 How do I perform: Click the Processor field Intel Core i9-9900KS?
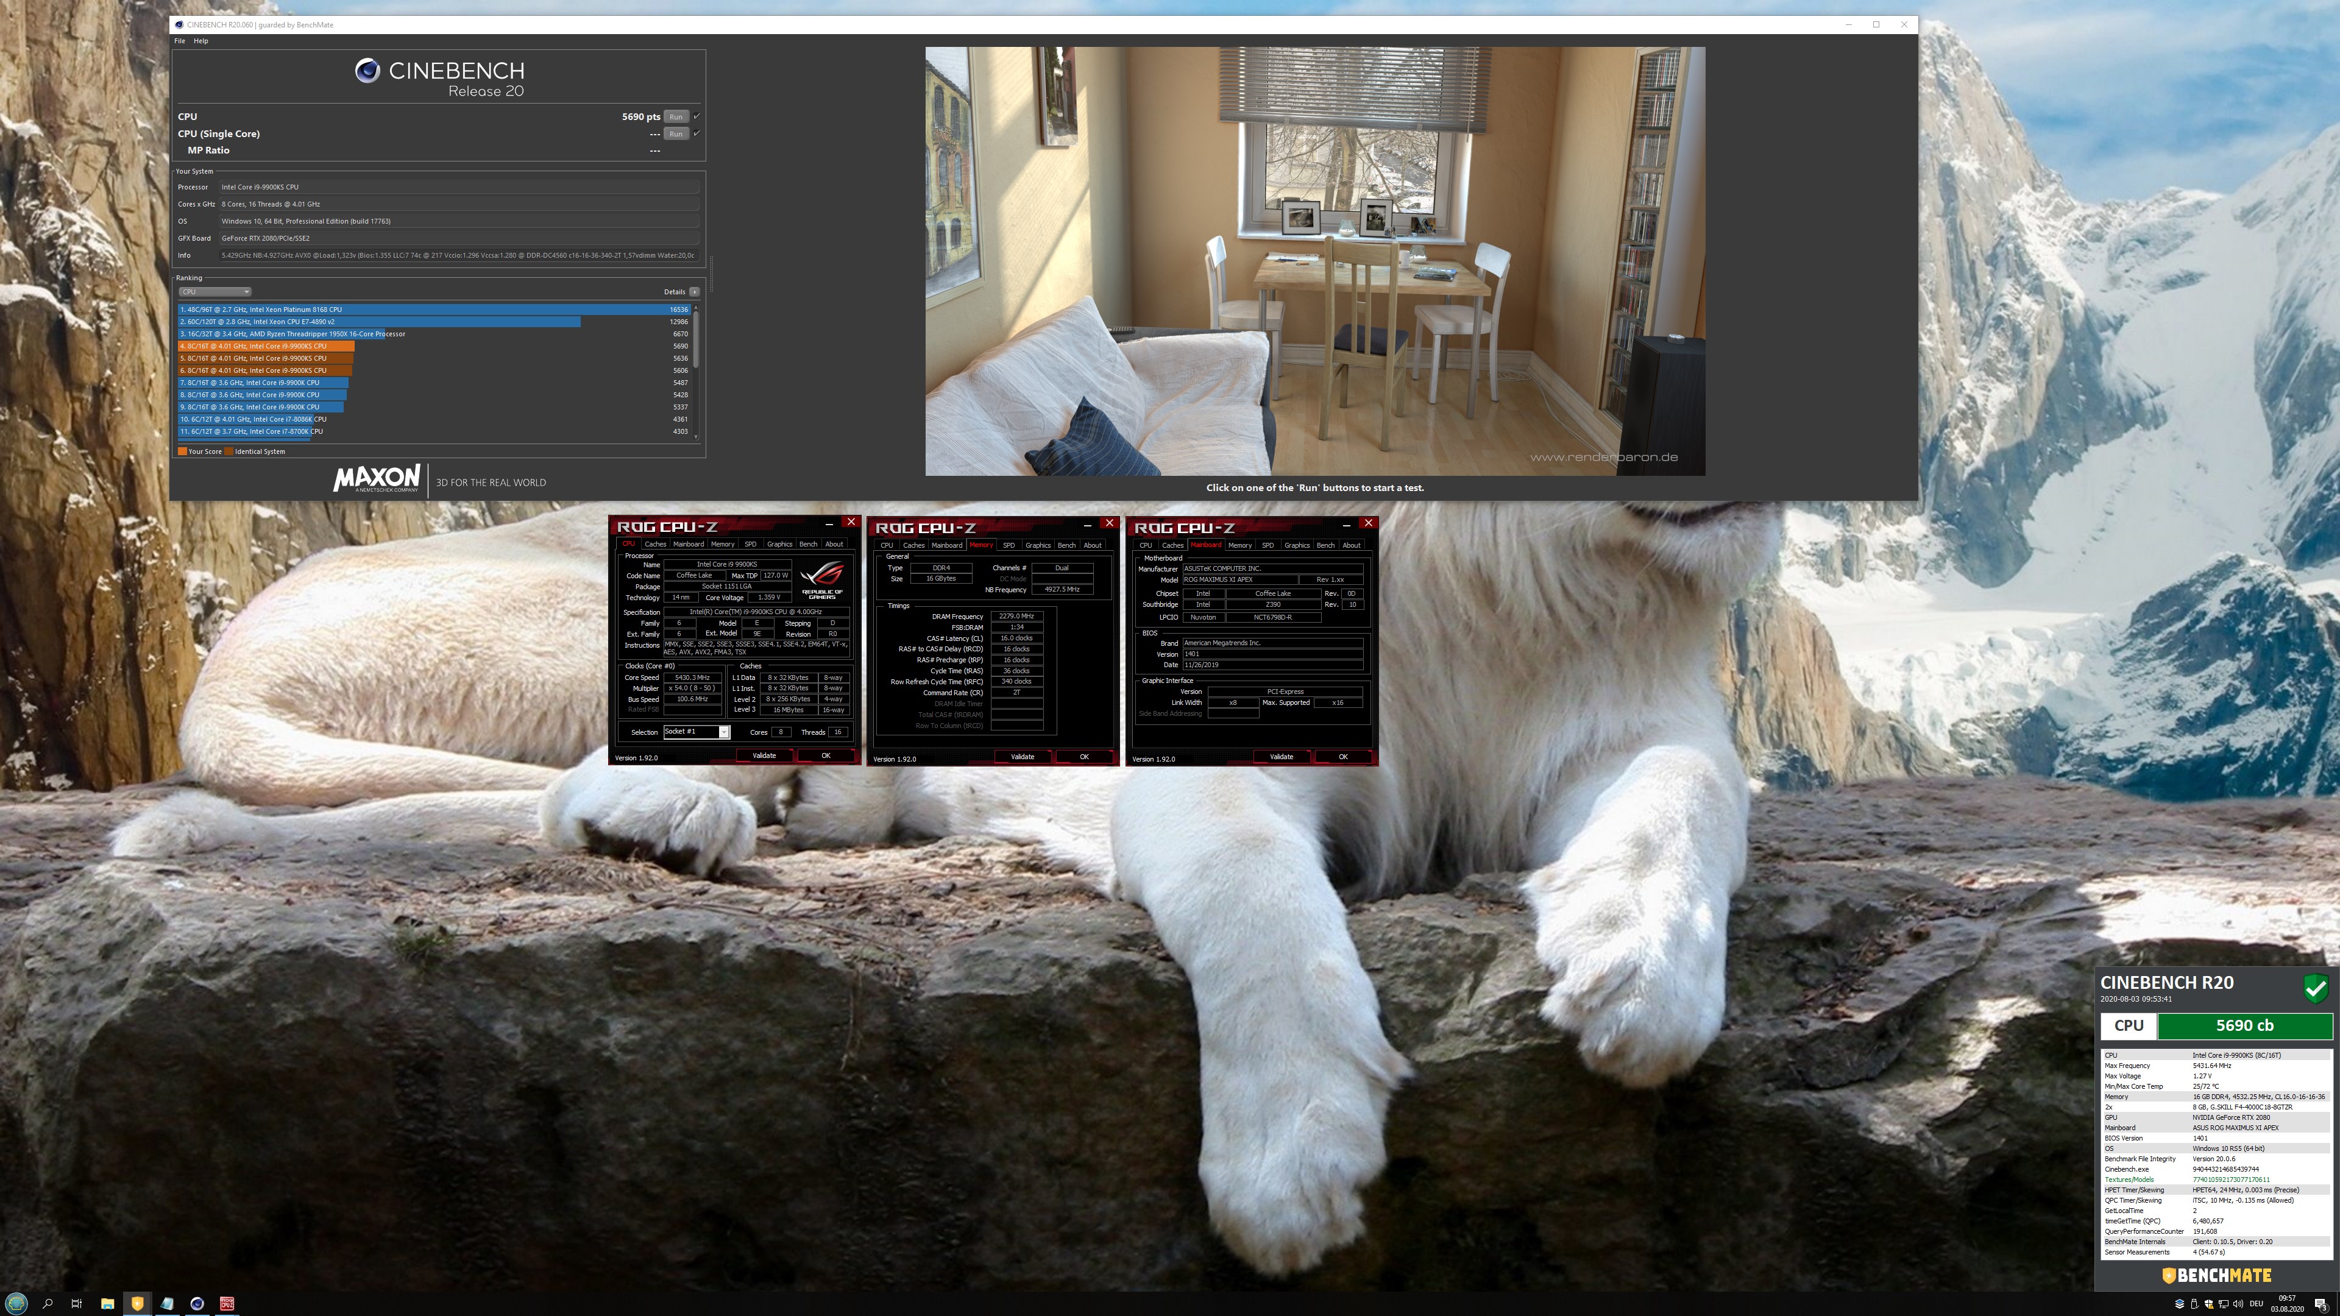click(x=459, y=187)
